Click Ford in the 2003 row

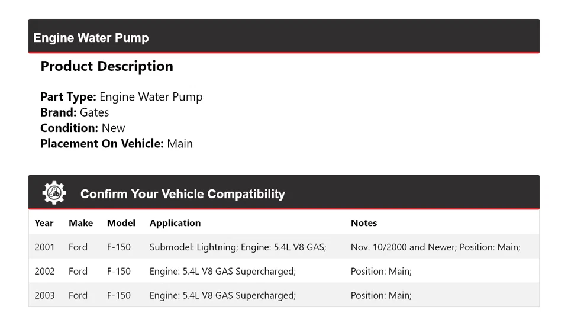[x=78, y=295]
